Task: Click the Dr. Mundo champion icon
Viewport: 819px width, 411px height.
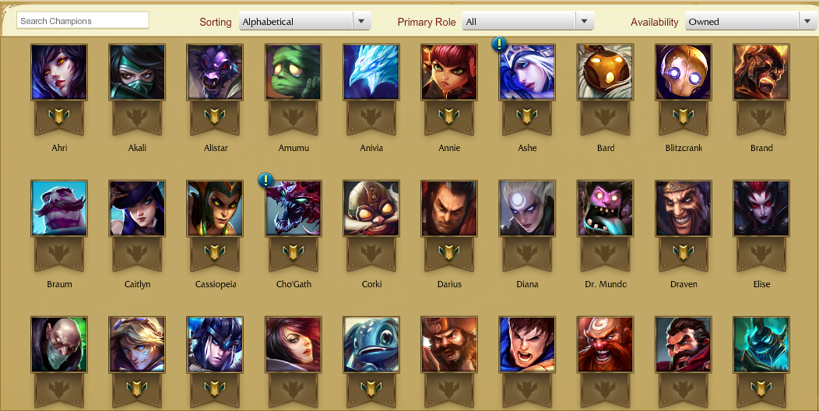Action: [x=606, y=209]
